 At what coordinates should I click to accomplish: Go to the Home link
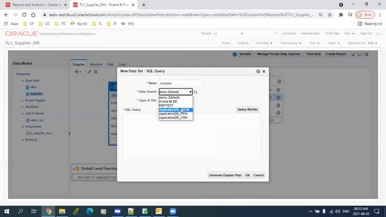(226, 43)
